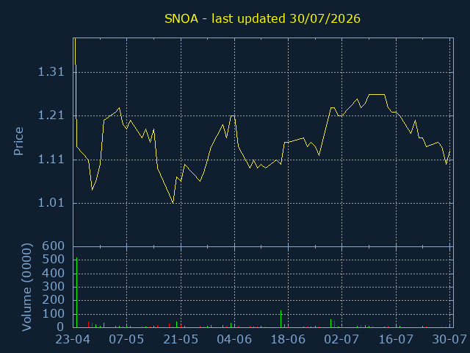Image resolution: width=470 pixels, height=353 pixels.
Task: Click the 1.11 price axis label
Action: click(51, 160)
